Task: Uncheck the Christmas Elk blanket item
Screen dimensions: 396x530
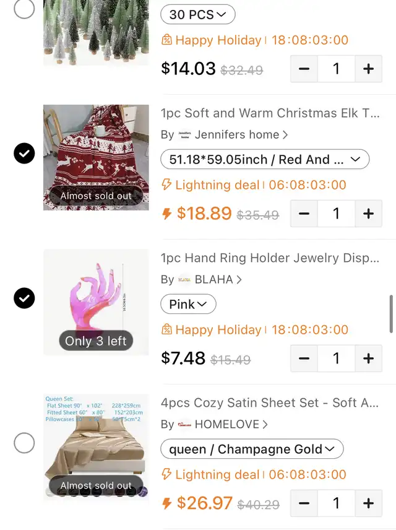Action: pyautogui.click(x=24, y=154)
